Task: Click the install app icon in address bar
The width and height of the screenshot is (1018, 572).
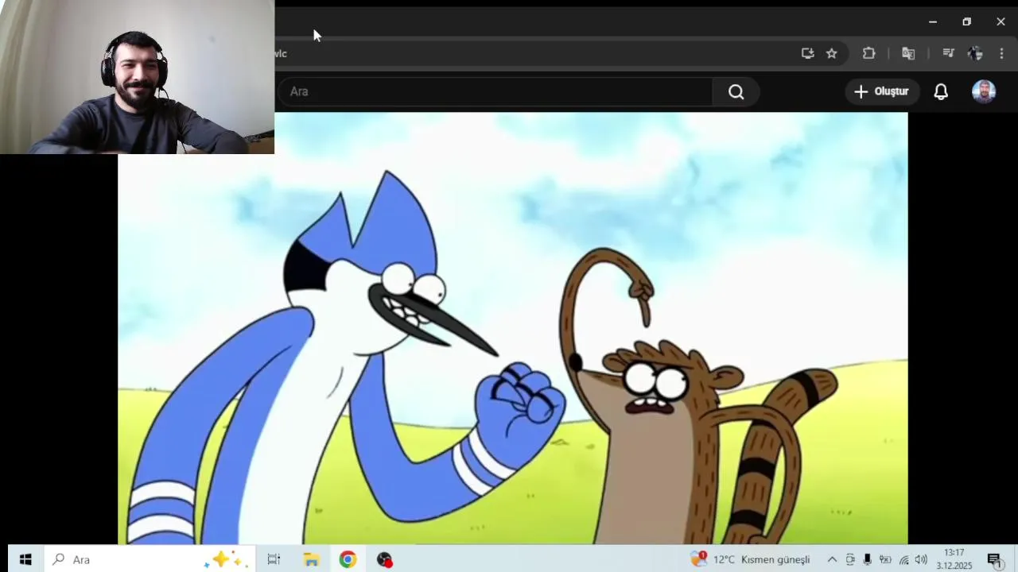Action: pyautogui.click(x=807, y=53)
